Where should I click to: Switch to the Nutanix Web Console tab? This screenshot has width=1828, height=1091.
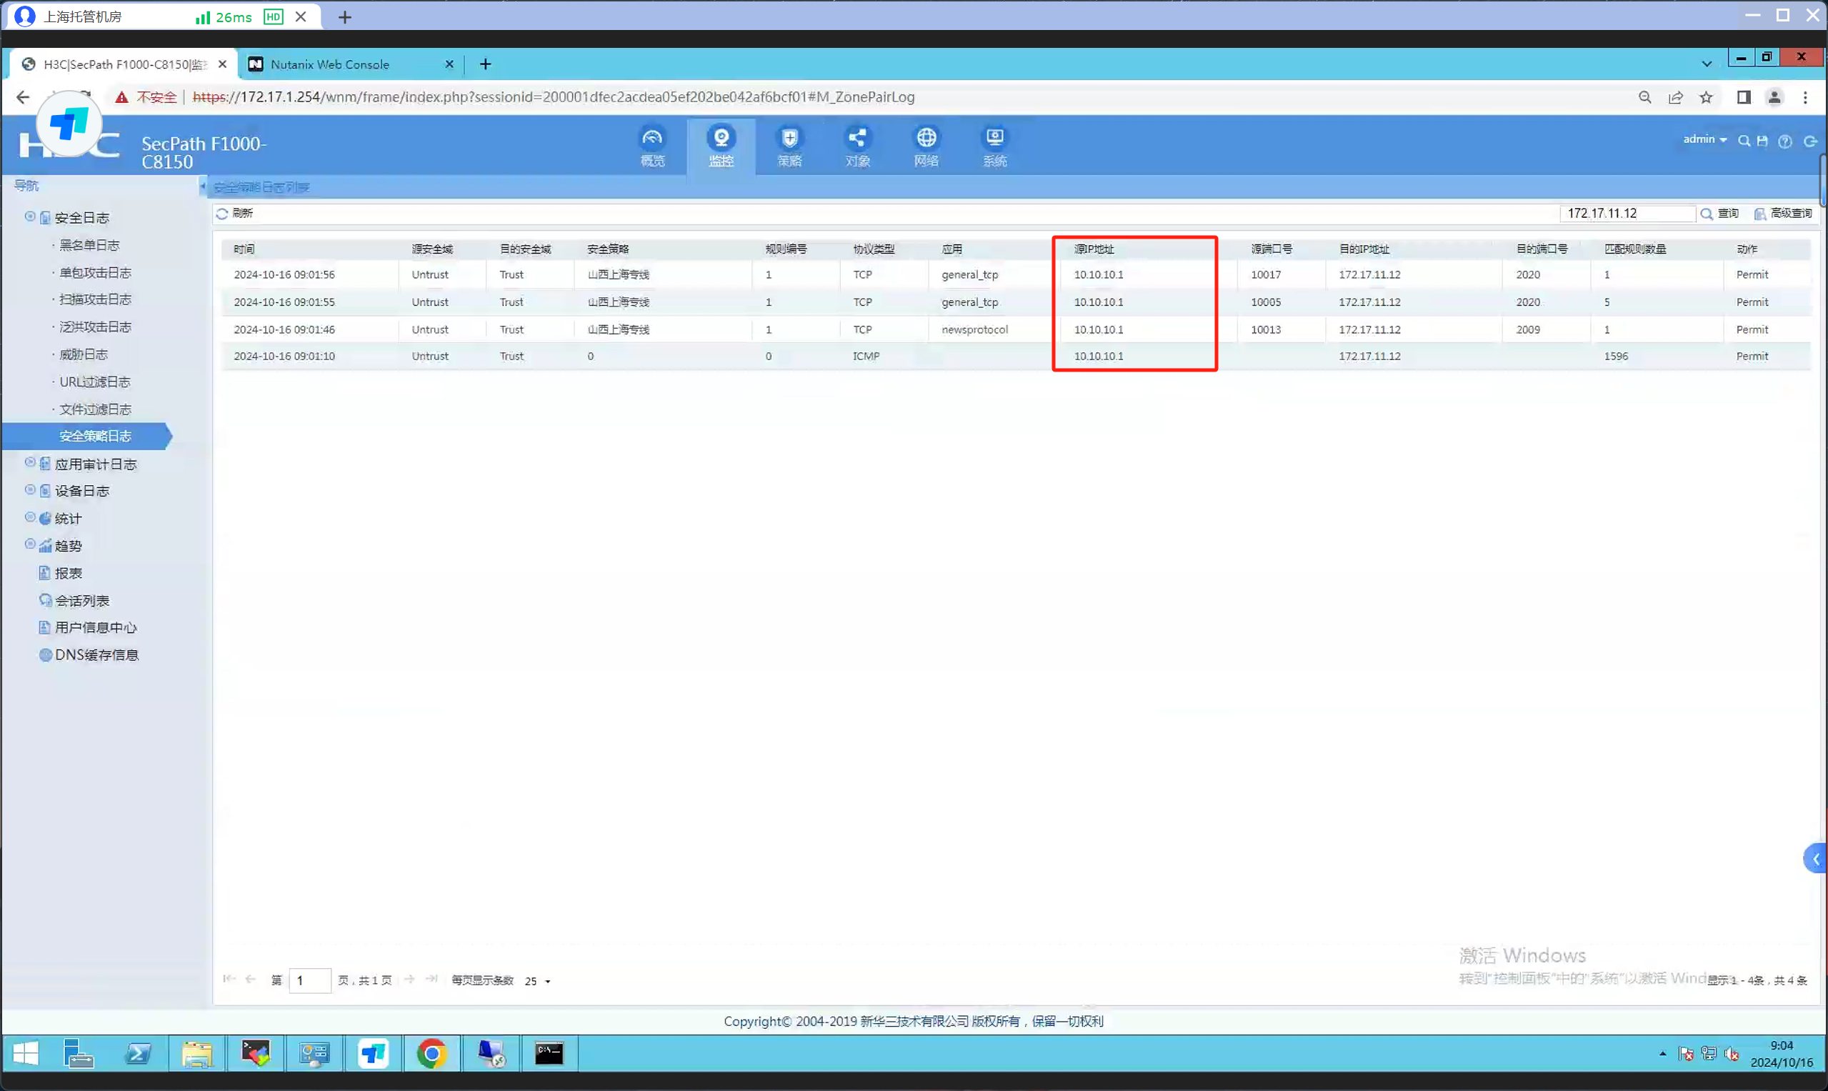point(329,65)
